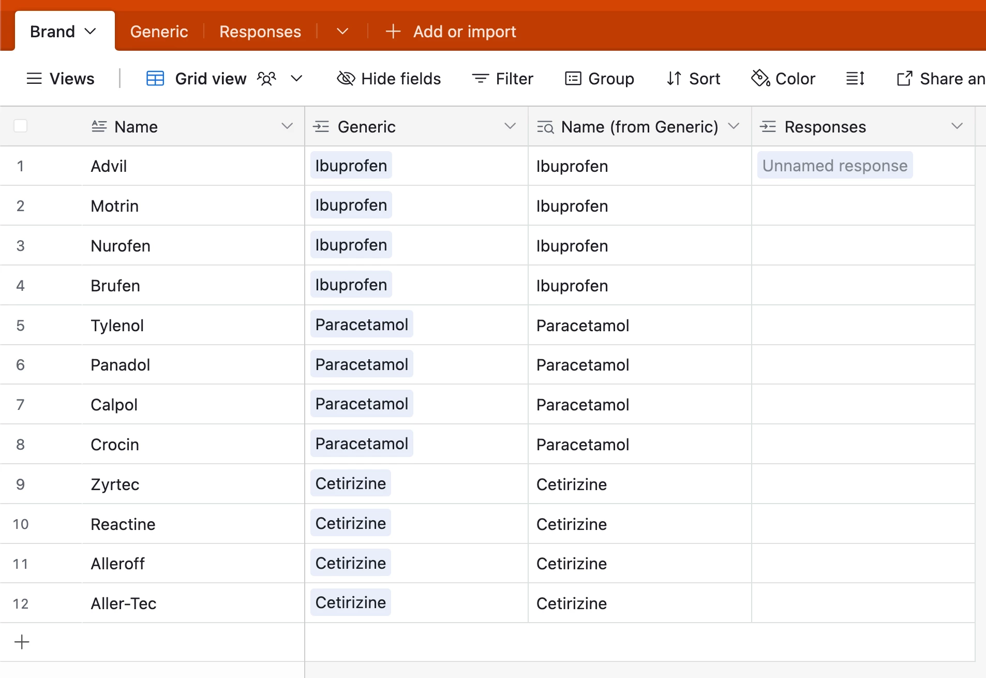Click the lookup Cetirizine cell in Reactine row
The width and height of the screenshot is (986, 678).
coord(640,524)
